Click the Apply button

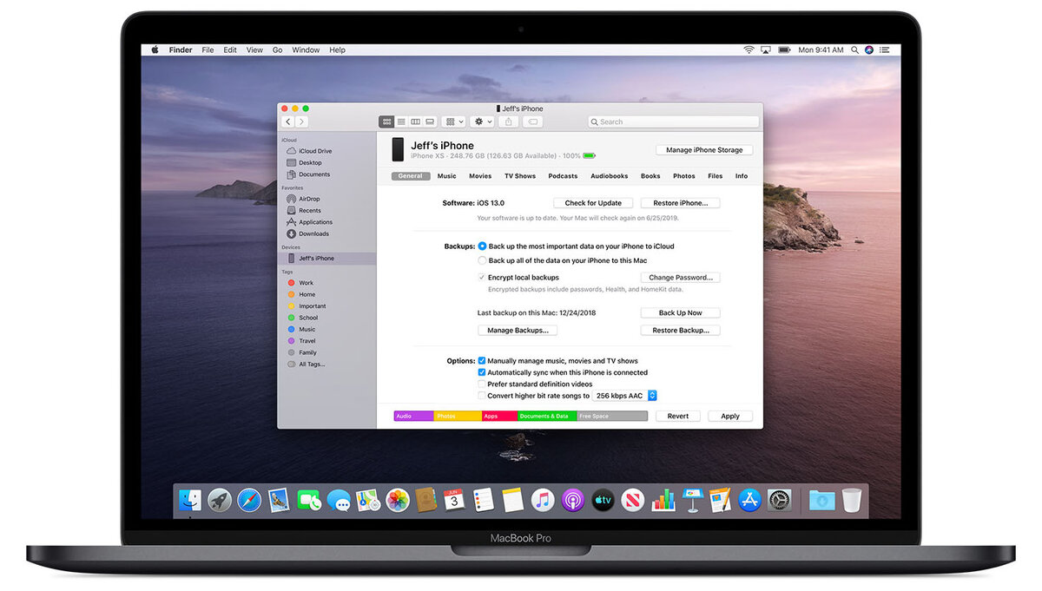730,417
